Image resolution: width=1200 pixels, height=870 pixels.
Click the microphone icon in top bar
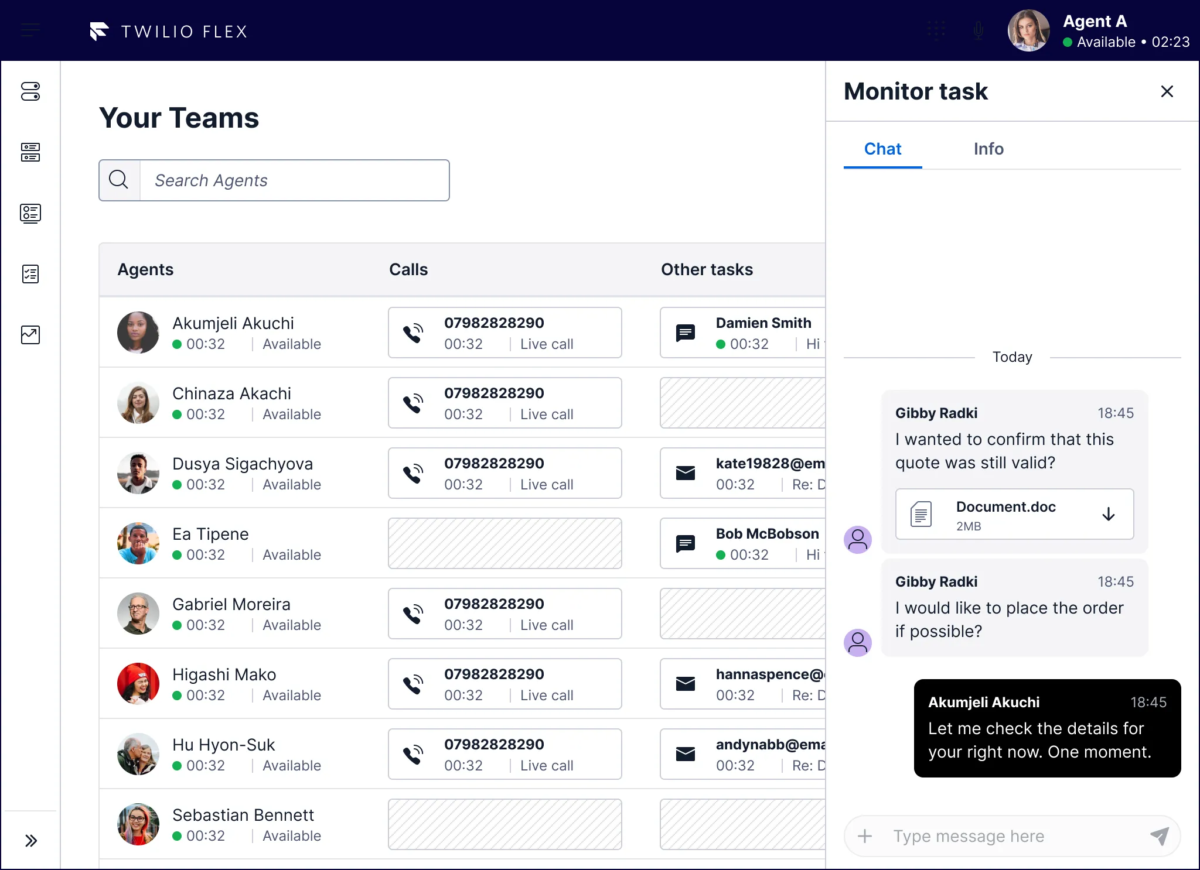click(977, 30)
